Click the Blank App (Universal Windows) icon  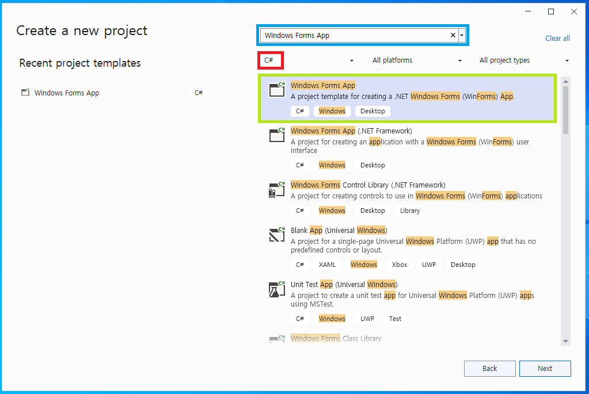(x=277, y=235)
